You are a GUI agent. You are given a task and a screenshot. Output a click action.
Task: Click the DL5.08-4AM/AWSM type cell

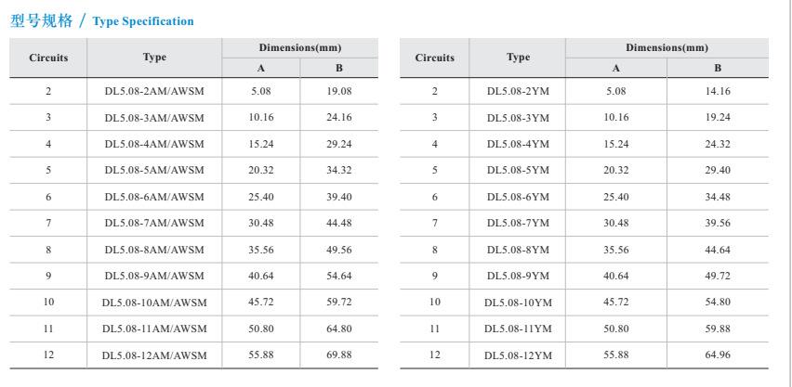click(154, 144)
